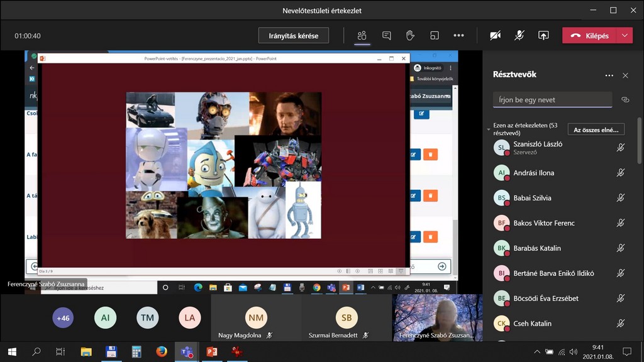The height and width of the screenshot is (362, 644).
Task: Open the Windows Start menu
Action: pos(12,352)
